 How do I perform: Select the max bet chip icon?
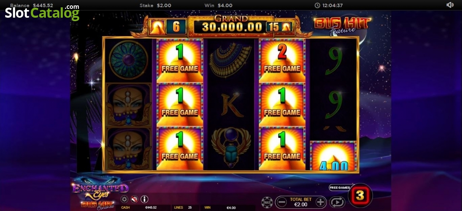coord(267,202)
